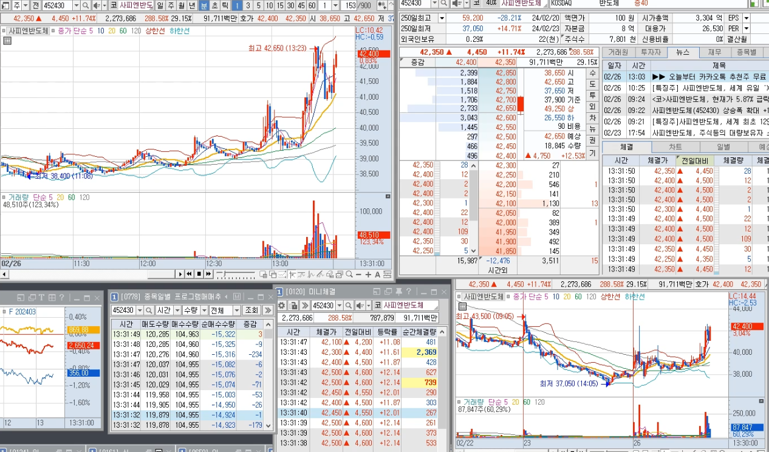769x452 pixels.
Task: Click the 권 button in the order book's side column
Action: tap(593, 140)
